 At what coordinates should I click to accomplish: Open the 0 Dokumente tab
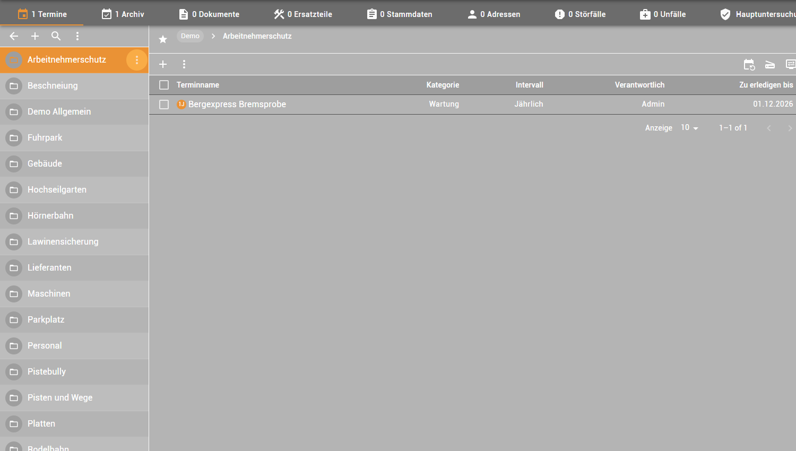(x=209, y=14)
